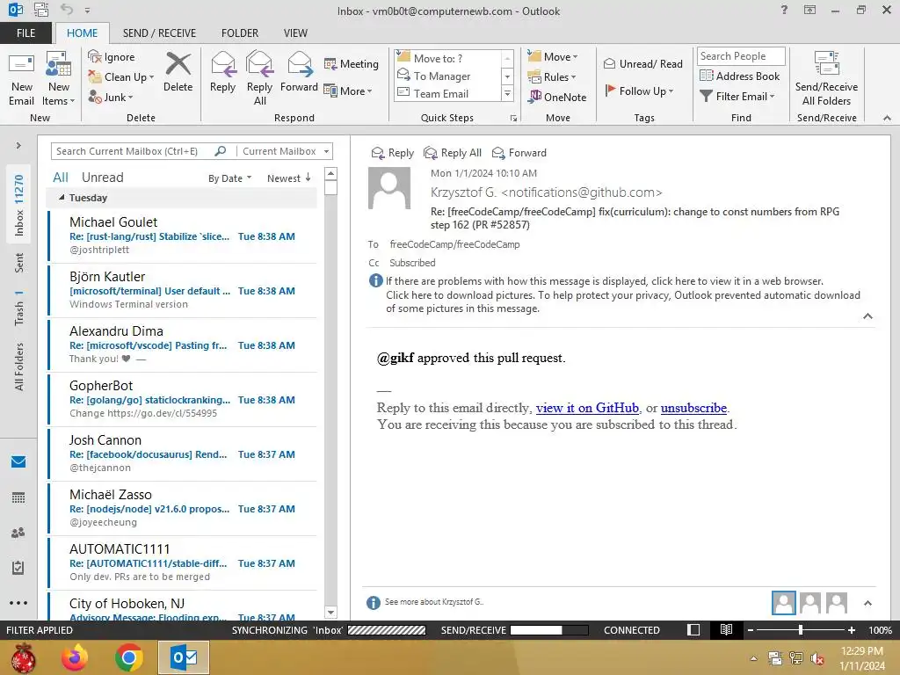Expand the folder pane chevron
900x675 pixels.
coord(18,145)
